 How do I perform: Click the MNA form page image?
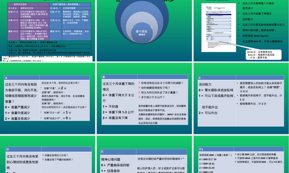tap(218, 28)
